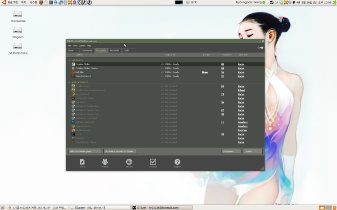Open Gearbox link in Opposing Force row
337x210 pixels.
point(243,126)
